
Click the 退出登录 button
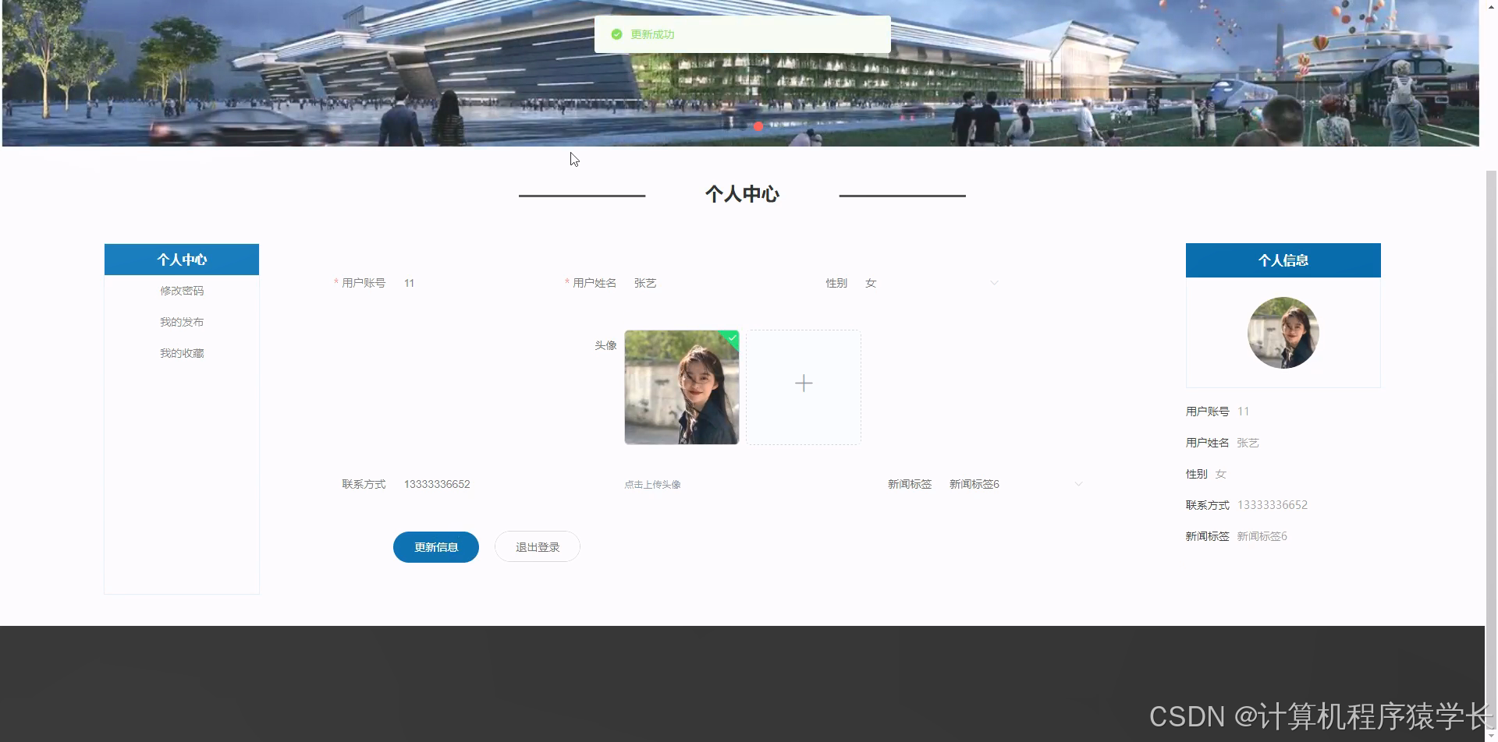coord(538,547)
